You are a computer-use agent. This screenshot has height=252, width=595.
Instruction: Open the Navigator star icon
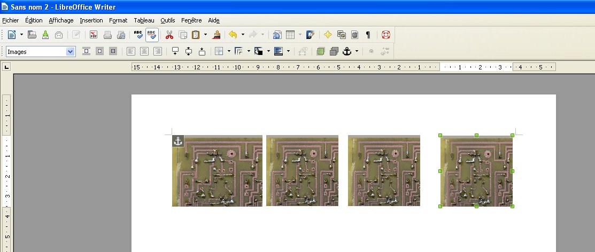(328, 35)
